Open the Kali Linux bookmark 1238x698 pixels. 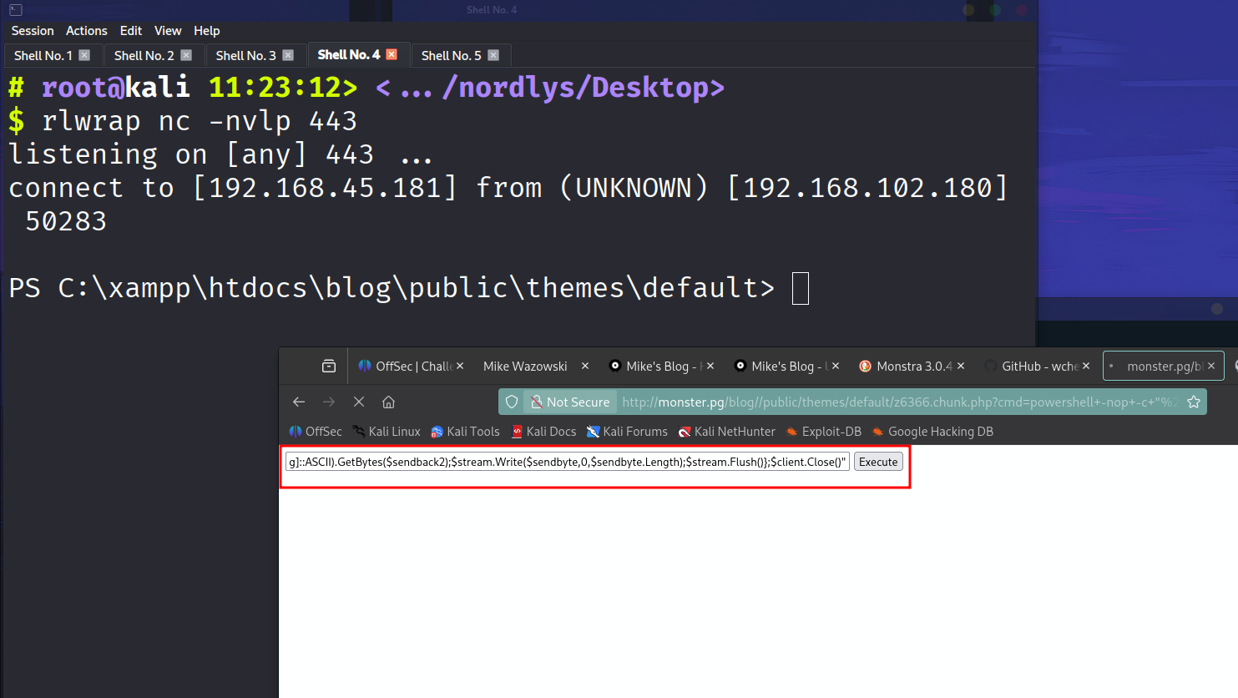[387, 432]
